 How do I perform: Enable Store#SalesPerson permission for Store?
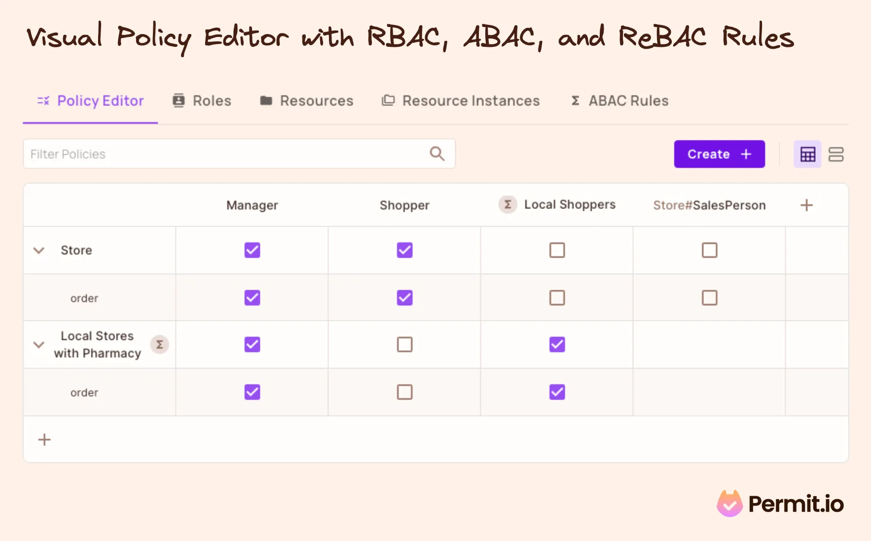[709, 250]
